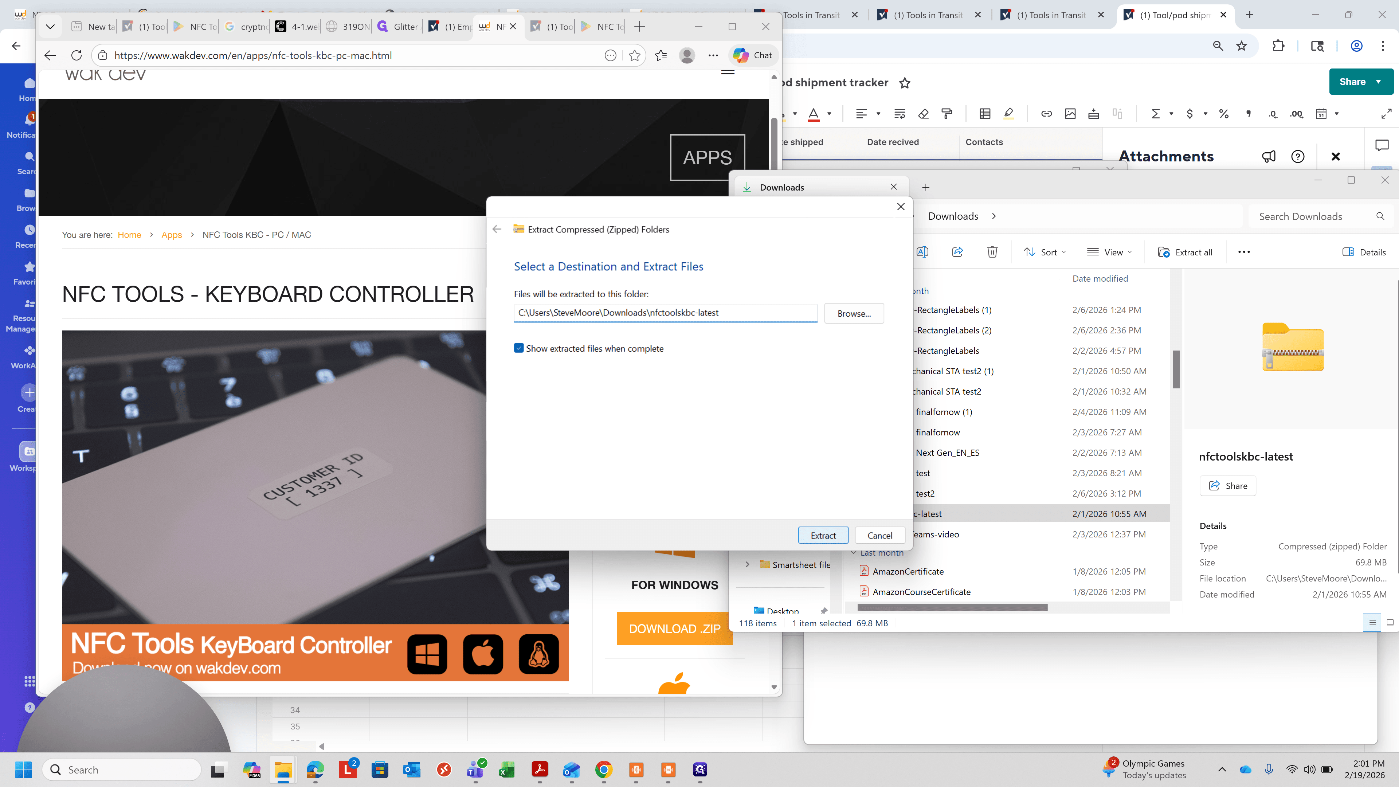Click the Rename icon in Explorer toolbar
This screenshot has width=1399, height=787.
[922, 252]
